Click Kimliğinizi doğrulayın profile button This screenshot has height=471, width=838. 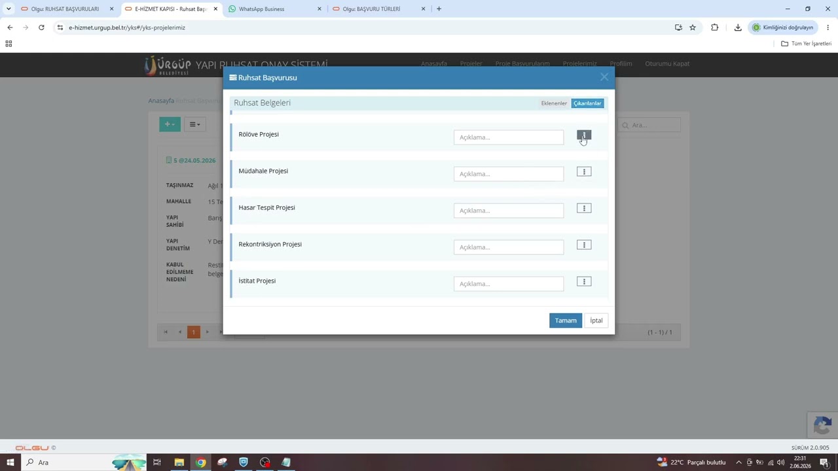click(x=783, y=27)
